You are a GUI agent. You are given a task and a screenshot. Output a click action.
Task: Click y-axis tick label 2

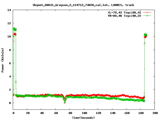tap(10, 90)
